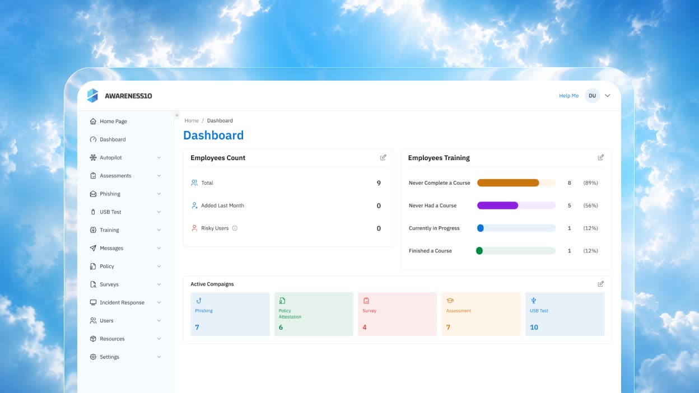Click the Surveys icon in sidebar

tap(93, 284)
